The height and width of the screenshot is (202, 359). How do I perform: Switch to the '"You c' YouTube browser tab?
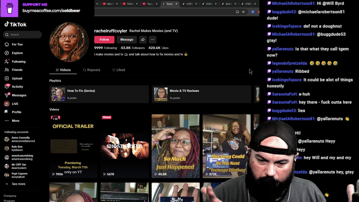tap(149, 4)
